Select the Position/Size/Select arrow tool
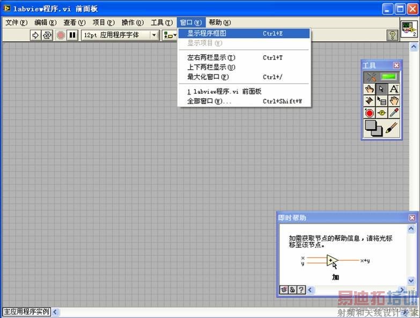Viewport: 420px width, 318px height. (x=381, y=89)
